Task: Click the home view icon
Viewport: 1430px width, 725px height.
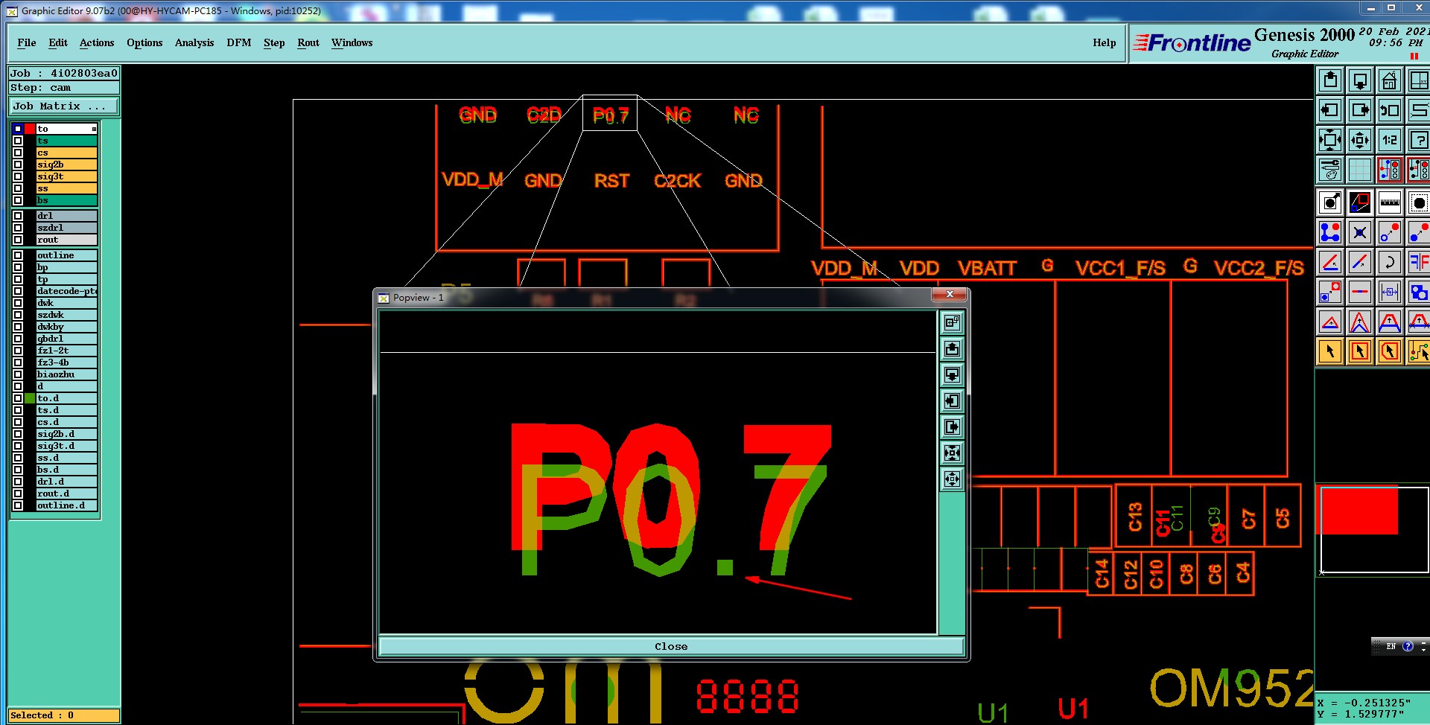Action: click(1390, 80)
